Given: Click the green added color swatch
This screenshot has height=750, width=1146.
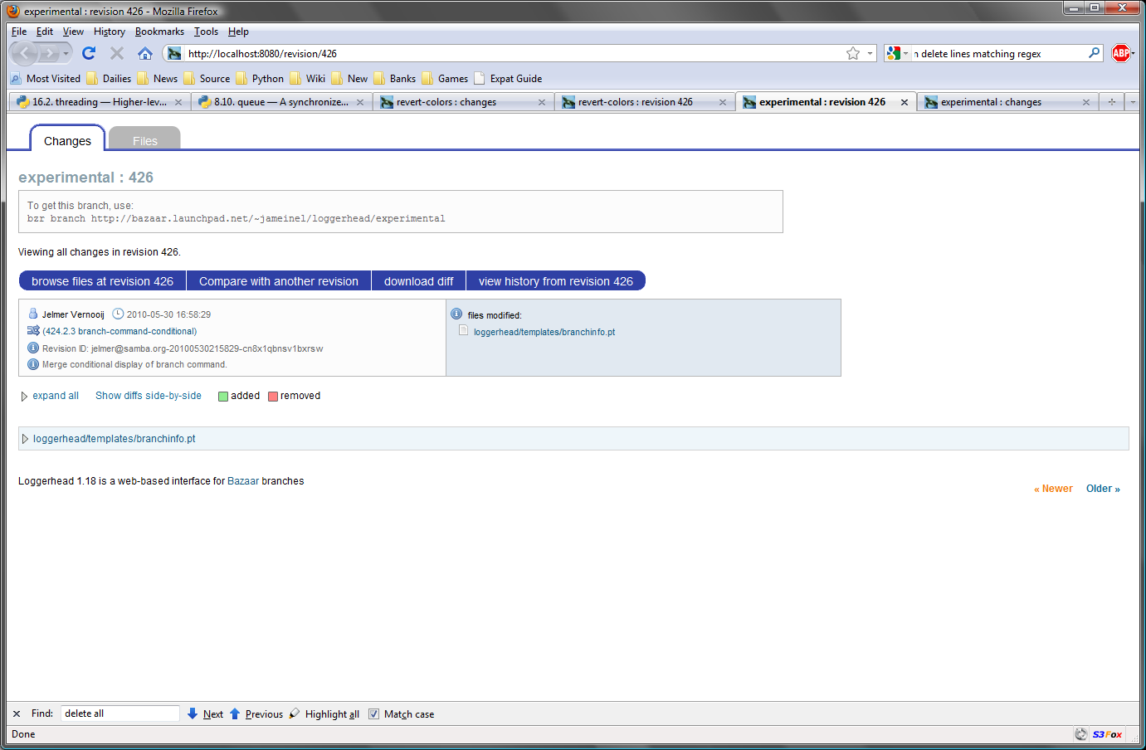Looking at the screenshot, I should [x=223, y=397].
